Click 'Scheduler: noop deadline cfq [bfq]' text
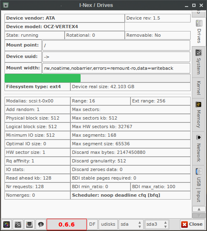This screenshot has width=207, height=231. pos(116,195)
